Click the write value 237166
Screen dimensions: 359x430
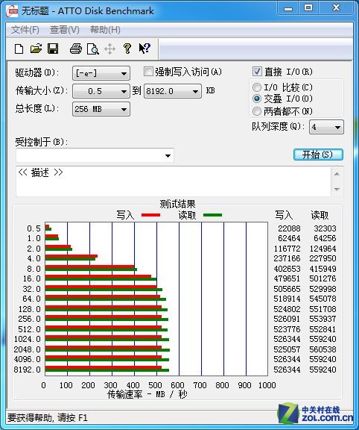click(x=287, y=258)
